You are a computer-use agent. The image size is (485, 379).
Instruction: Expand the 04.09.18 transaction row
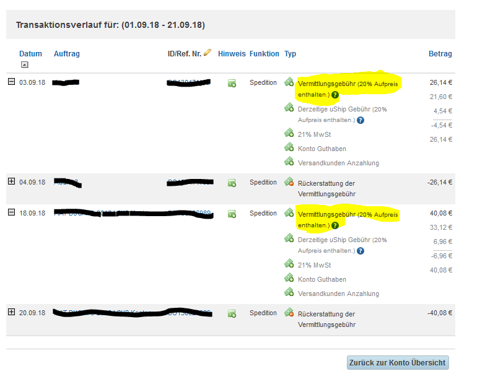click(x=11, y=181)
